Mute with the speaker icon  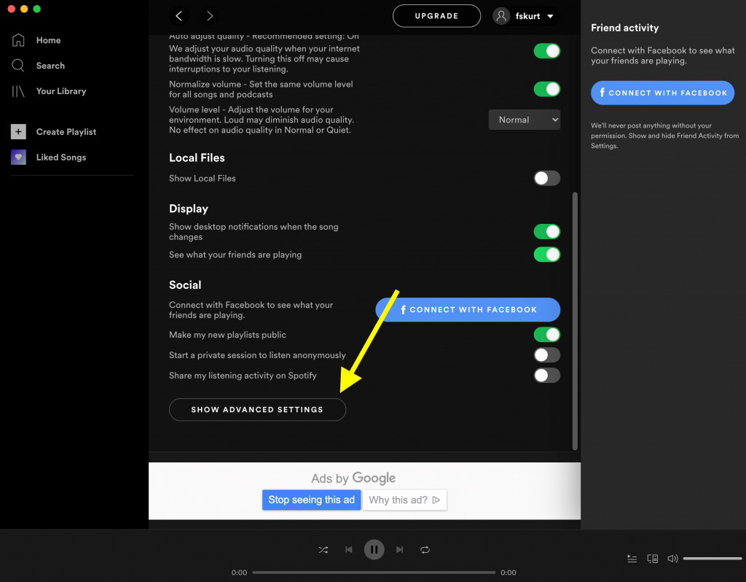[x=672, y=559]
